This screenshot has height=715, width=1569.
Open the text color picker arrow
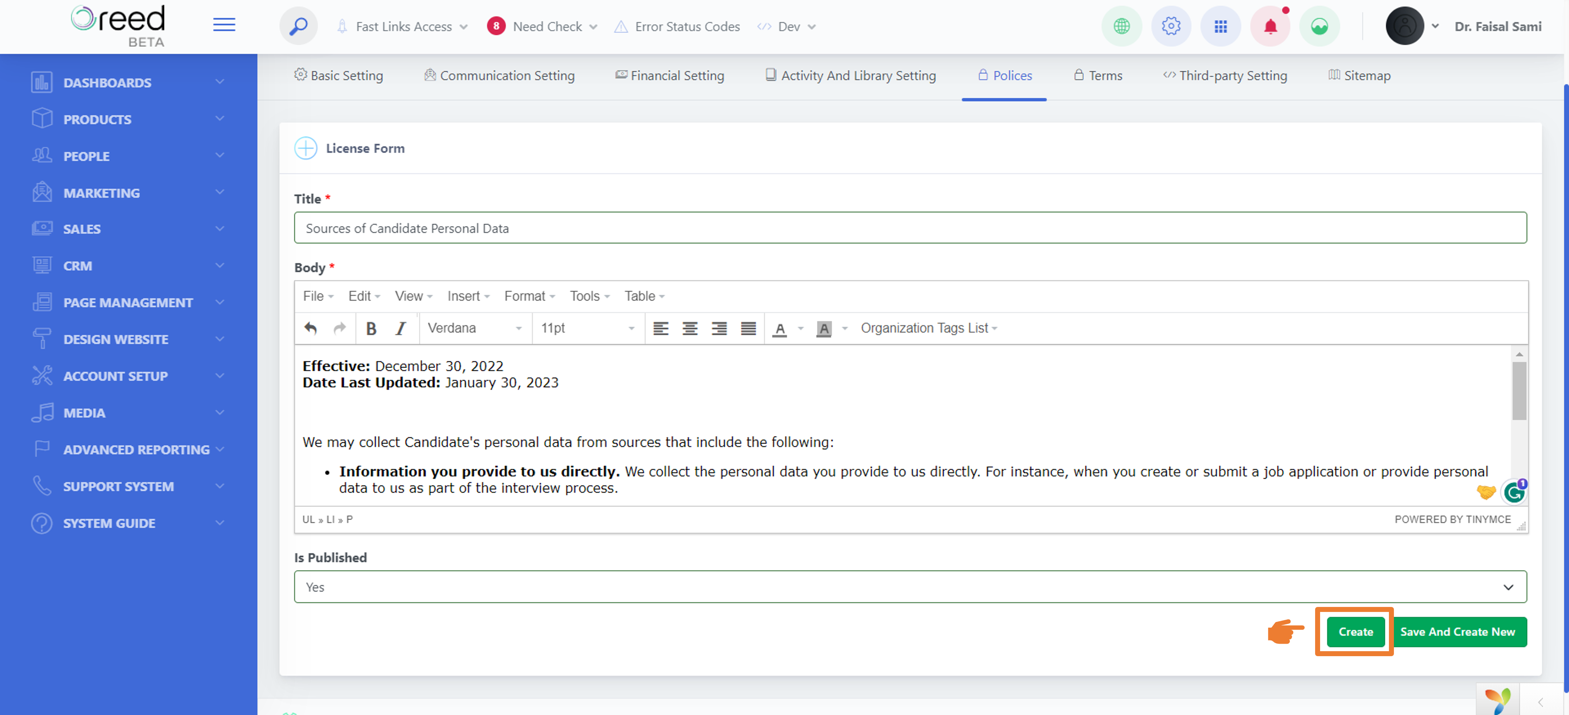tap(801, 328)
